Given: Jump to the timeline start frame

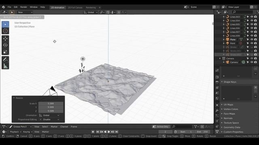Looking at the screenshot, I should (x=98, y=132).
